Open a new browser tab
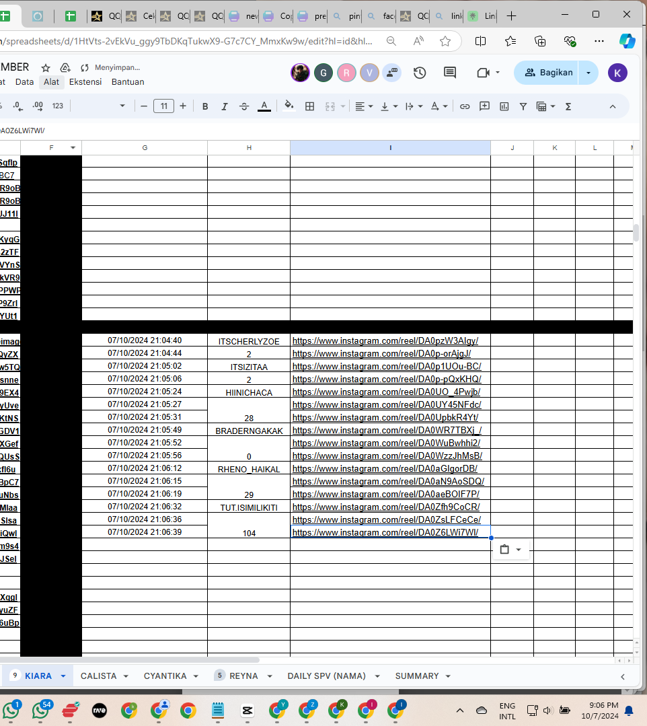This screenshot has height=726, width=647. pos(511,16)
